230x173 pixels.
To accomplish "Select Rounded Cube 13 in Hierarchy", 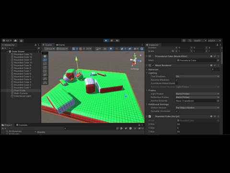I will tap(23, 54).
